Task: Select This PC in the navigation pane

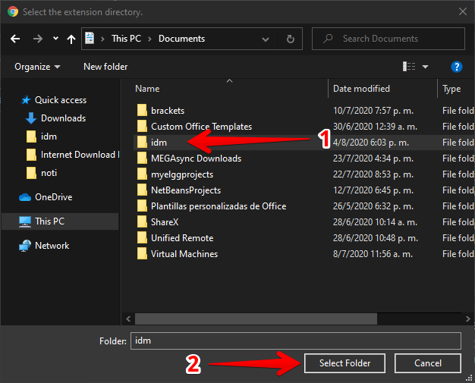Action: pyautogui.click(x=60, y=221)
